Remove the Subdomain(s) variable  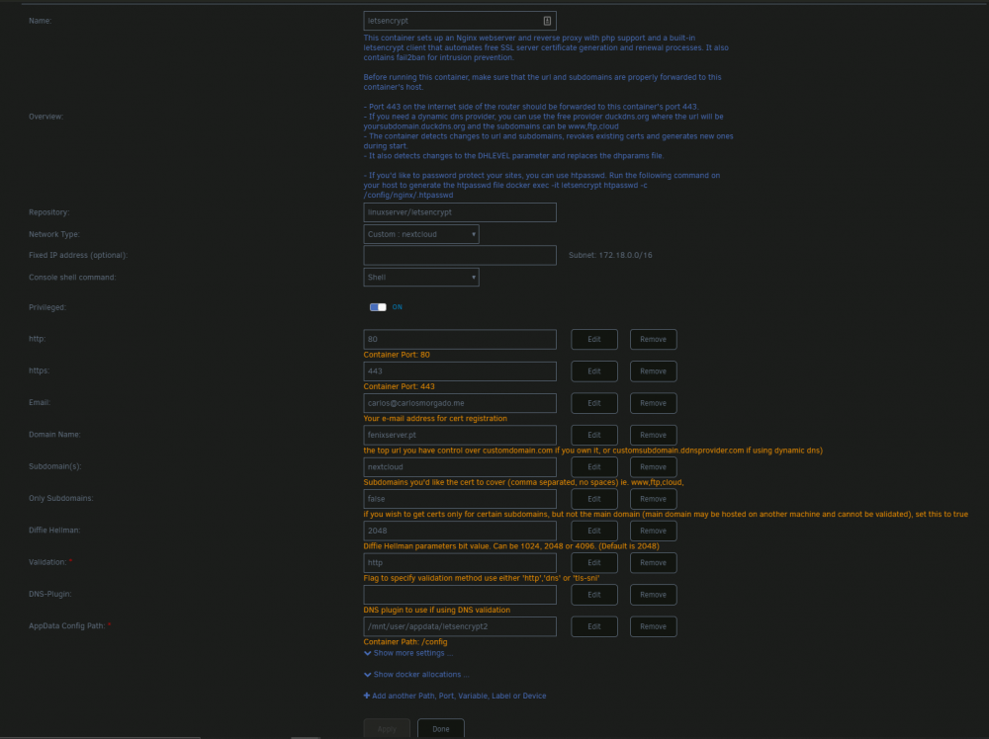tap(654, 467)
